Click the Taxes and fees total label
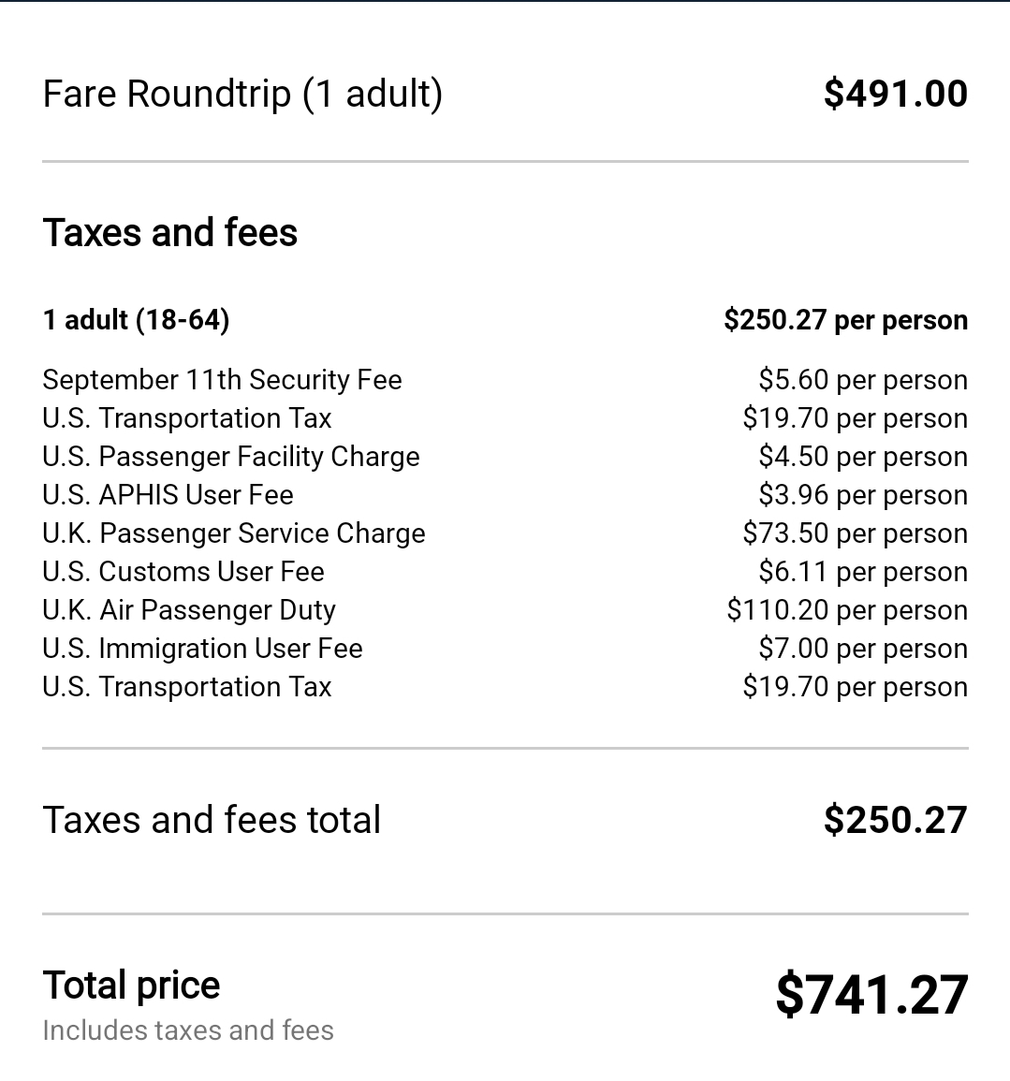This screenshot has width=1010, height=1081. [212, 820]
